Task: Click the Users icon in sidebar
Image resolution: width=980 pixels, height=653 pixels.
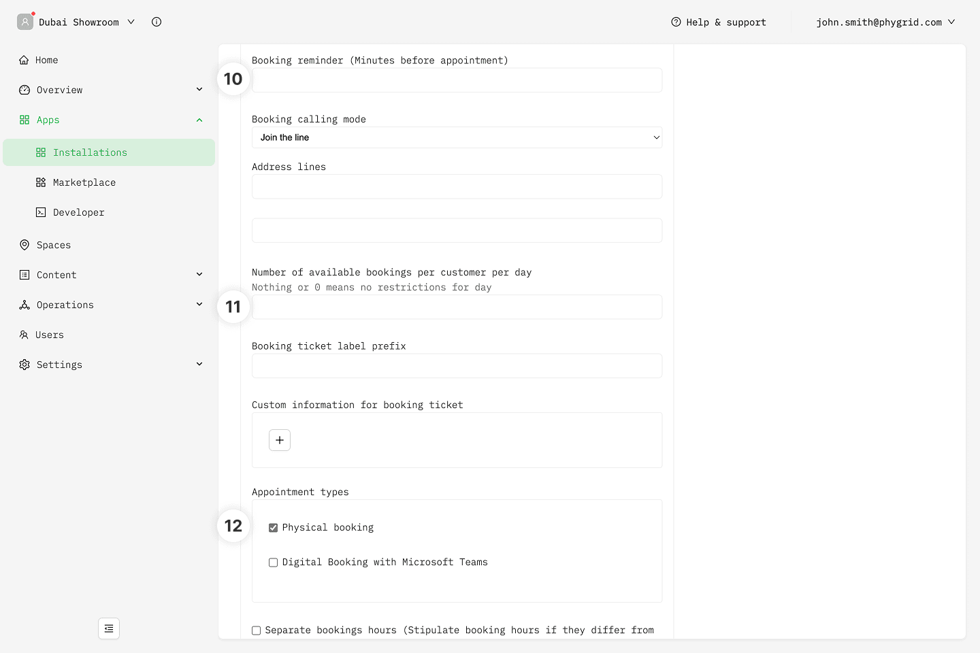Action: (x=24, y=335)
